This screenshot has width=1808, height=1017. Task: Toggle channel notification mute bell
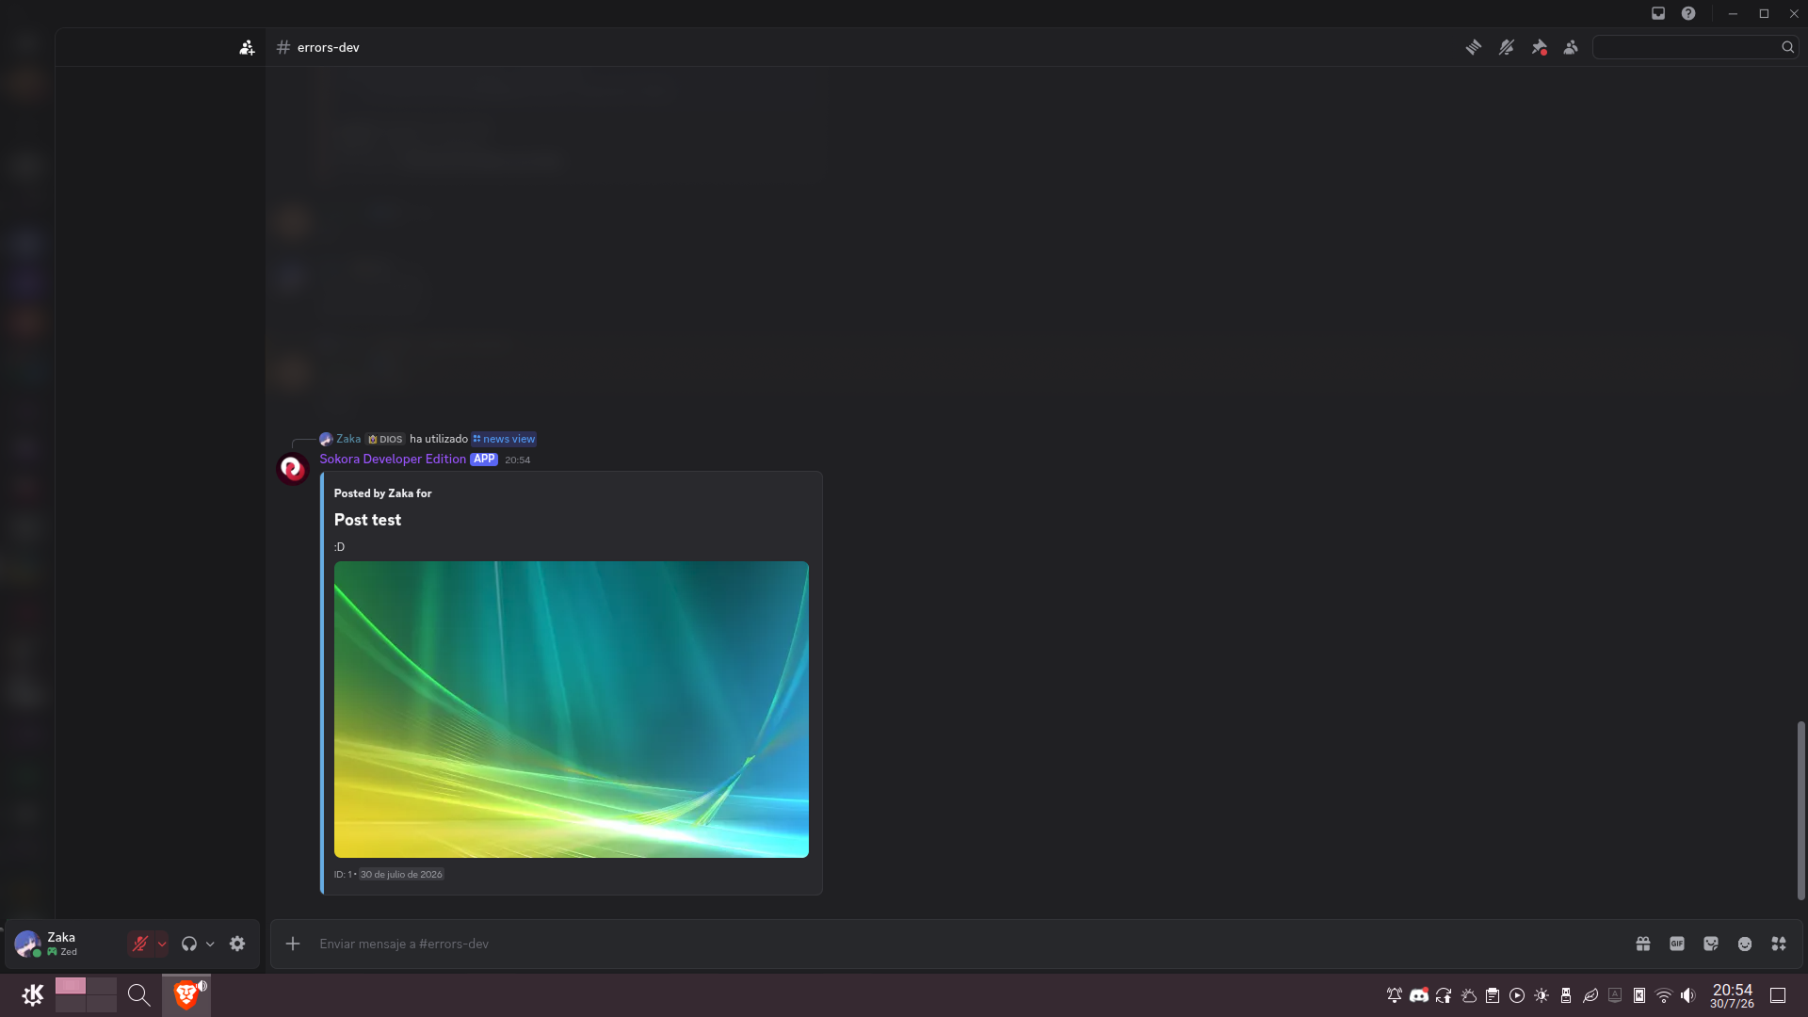point(1507,47)
